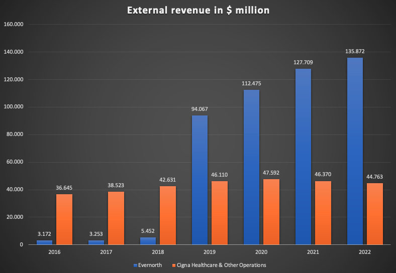This screenshot has width=396, height=273.
Task: Click the 2020 x-axis label
Action: pyautogui.click(x=261, y=252)
